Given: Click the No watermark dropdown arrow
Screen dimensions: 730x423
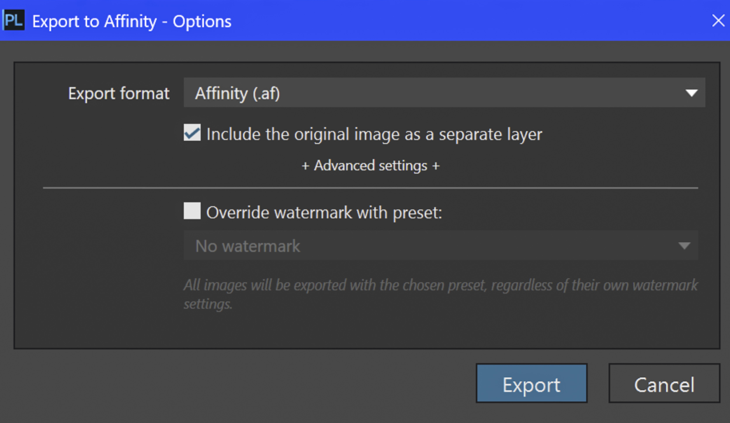Looking at the screenshot, I should coord(684,246).
